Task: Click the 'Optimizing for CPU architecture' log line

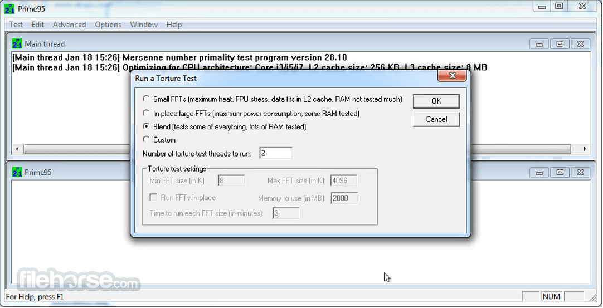Action: pos(250,68)
